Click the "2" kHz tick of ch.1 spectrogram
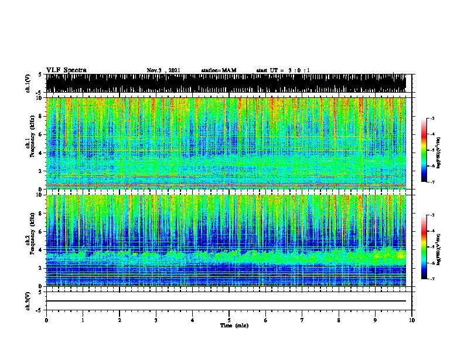The height and width of the screenshot is (359, 464). coord(41,171)
